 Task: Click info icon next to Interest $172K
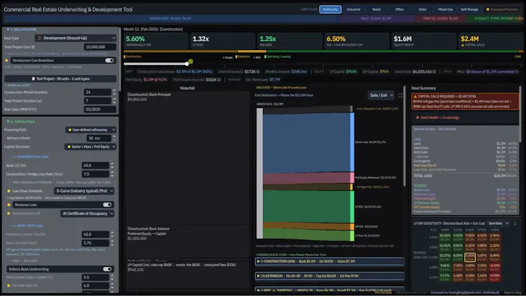(258, 72)
